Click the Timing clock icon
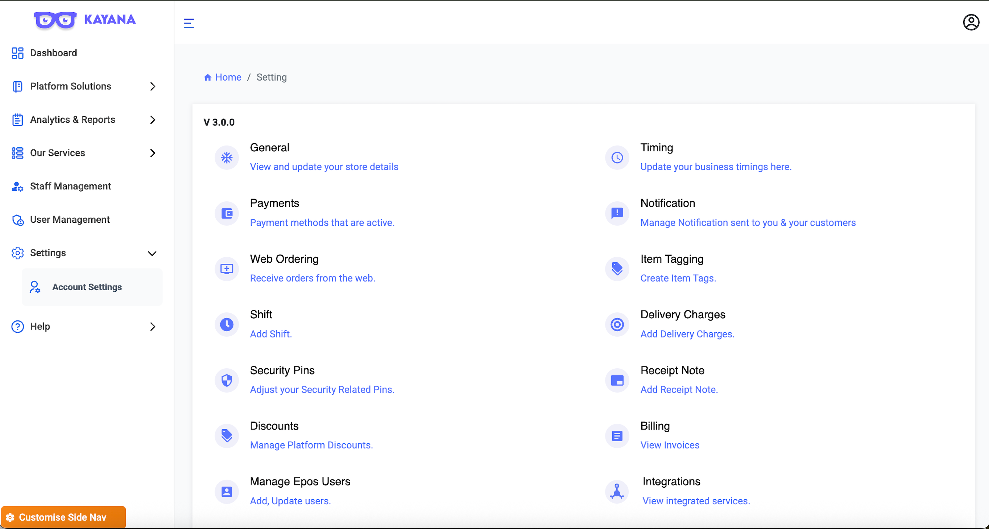 (x=617, y=157)
